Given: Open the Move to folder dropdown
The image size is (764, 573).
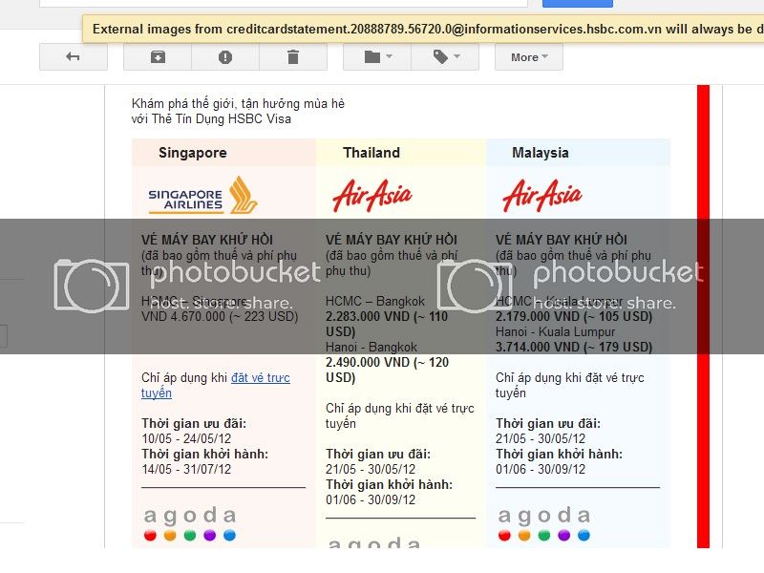Looking at the screenshot, I should [377, 57].
